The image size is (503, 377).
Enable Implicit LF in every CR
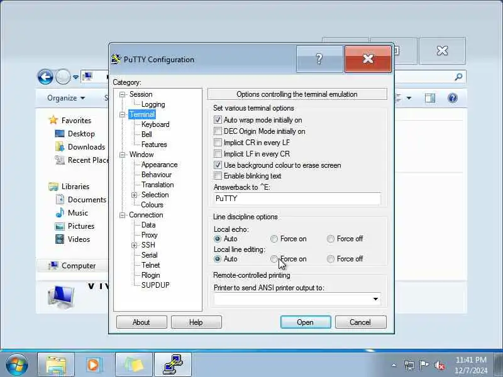coord(218,154)
